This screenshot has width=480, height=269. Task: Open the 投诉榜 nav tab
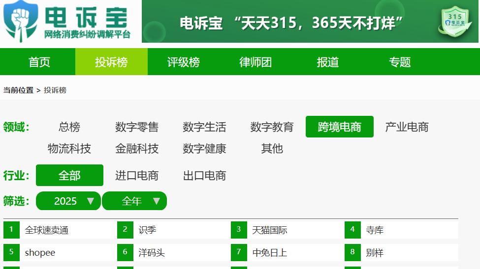pyautogui.click(x=111, y=62)
